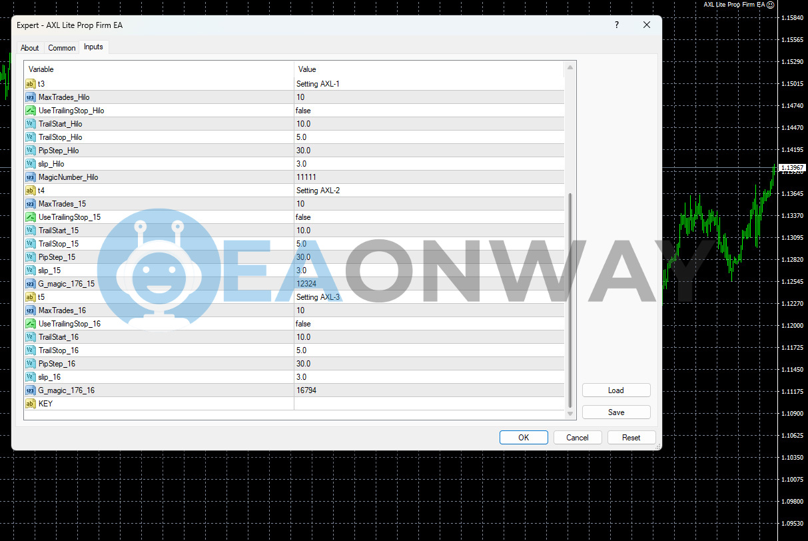Image resolution: width=808 pixels, height=541 pixels.
Task: Click the Reset button
Action: click(631, 438)
